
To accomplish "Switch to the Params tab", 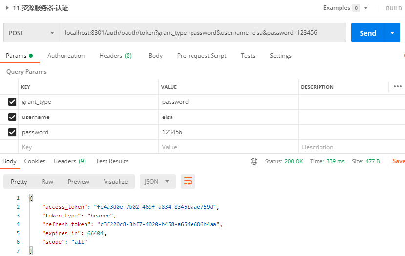I will tap(20, 56).
